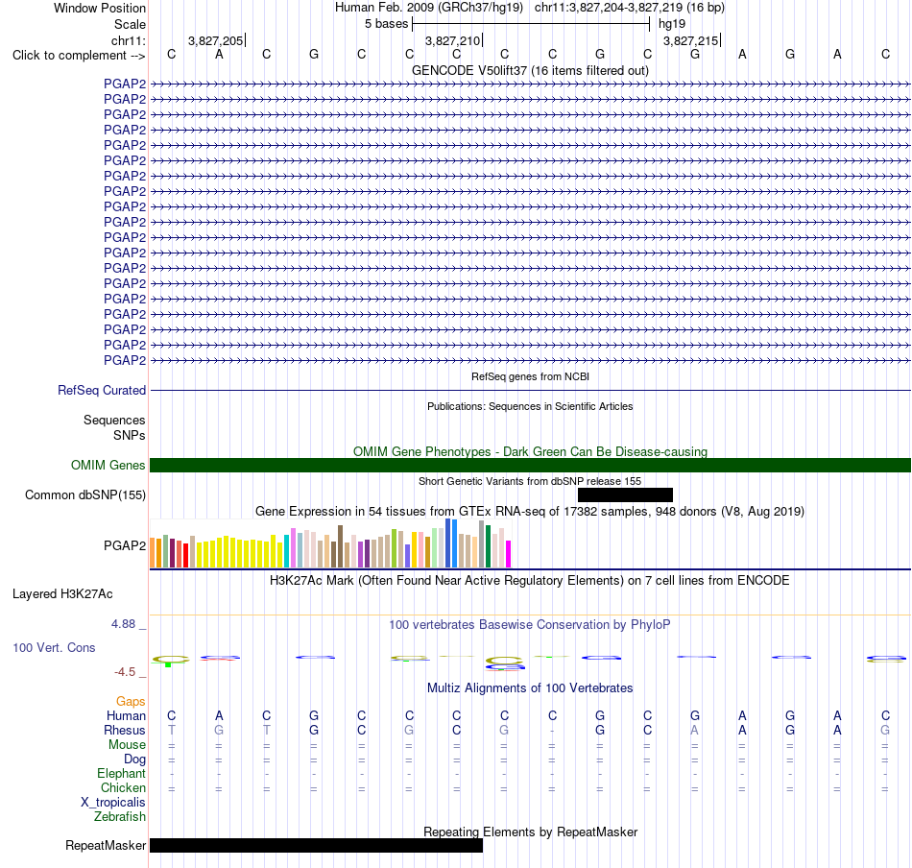912x868 pixels.
Task: Click the gap dash in the Rhesus row
Action: pyautogui.click(x=552, y=732)
